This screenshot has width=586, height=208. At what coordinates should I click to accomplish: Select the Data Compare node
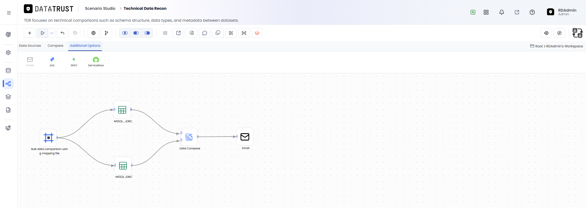pyautogui.click(x=189, y=137)
